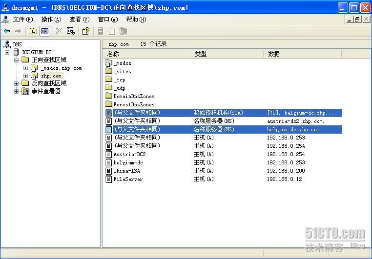Collapse the BELGIUM-DC tree node
This screenshot has height=259, width=372.
[x=7, y=52]
